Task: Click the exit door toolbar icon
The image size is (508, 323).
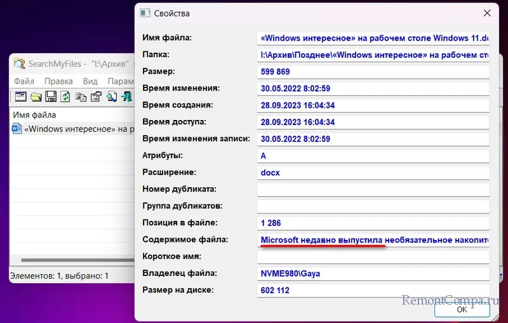Action: [127, 97]
